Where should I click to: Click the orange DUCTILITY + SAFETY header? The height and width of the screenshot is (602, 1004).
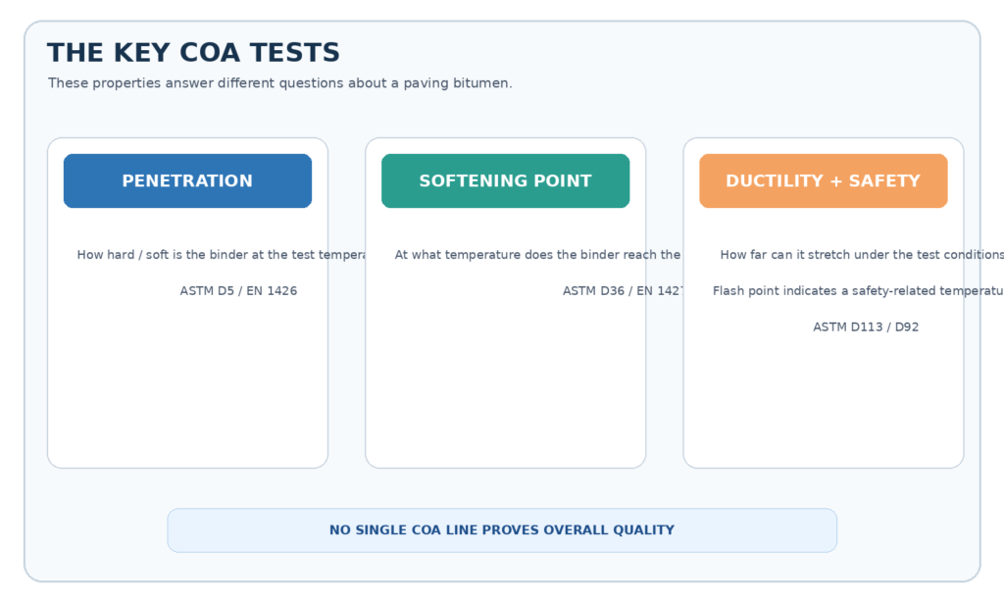[x=823, y=180]
